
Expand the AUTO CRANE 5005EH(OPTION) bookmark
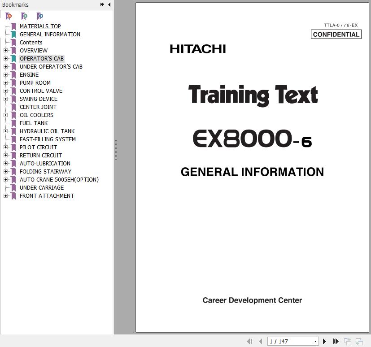pyautogui.click(x=5, y=179)
